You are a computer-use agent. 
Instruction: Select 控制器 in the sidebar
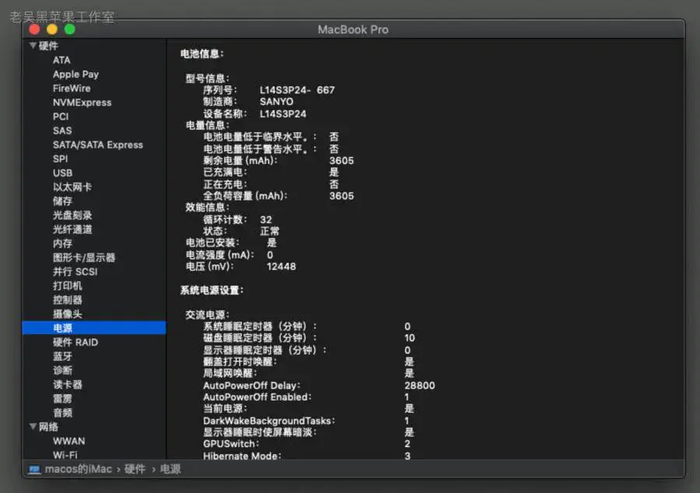(68, 300)
